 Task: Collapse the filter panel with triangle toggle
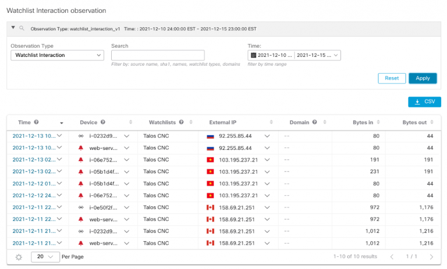(13, 28)
